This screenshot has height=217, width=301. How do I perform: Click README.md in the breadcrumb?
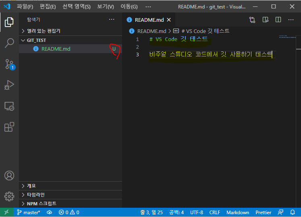tap(152, 31)
